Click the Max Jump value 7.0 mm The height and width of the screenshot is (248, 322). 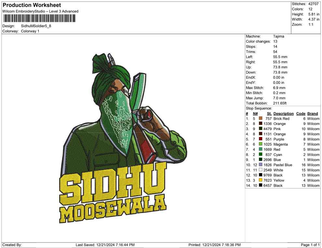[x=279, y=98]
